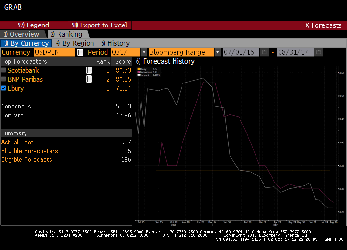The width and height of the screenshot is (347, 250).
Task: Click the Eligible Forecasts label
Action: tap(26, 159)
